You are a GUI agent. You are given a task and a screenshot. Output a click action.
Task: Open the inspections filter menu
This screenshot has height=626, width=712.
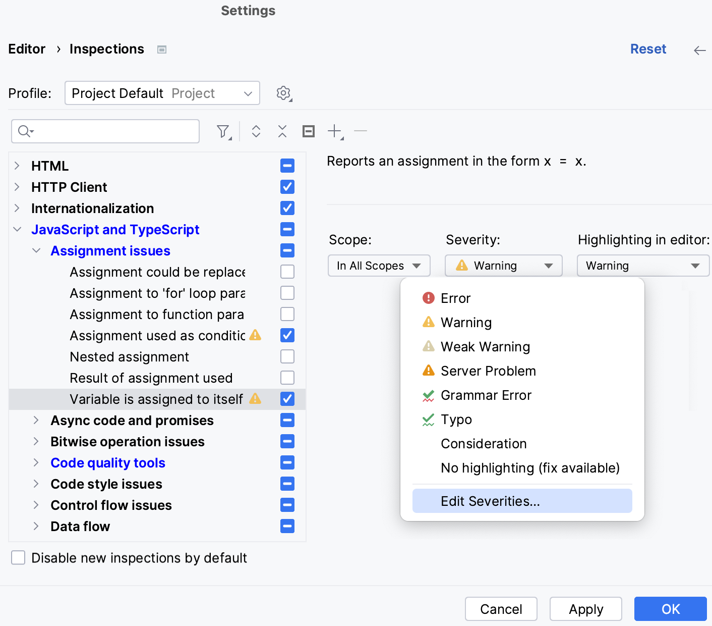coord(223,131)
